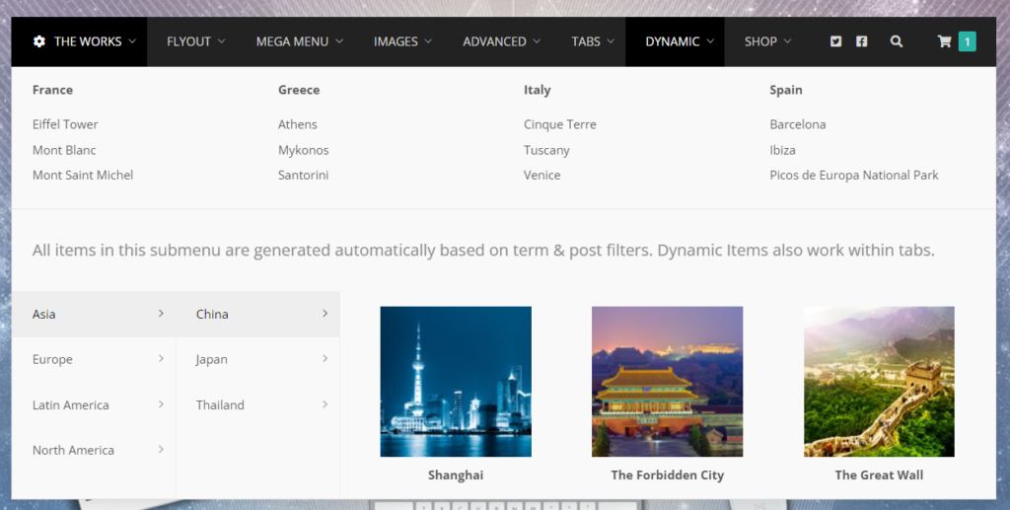1010x510 pixels.
Task: Go to the Athens link
Action: pos(298,124)
